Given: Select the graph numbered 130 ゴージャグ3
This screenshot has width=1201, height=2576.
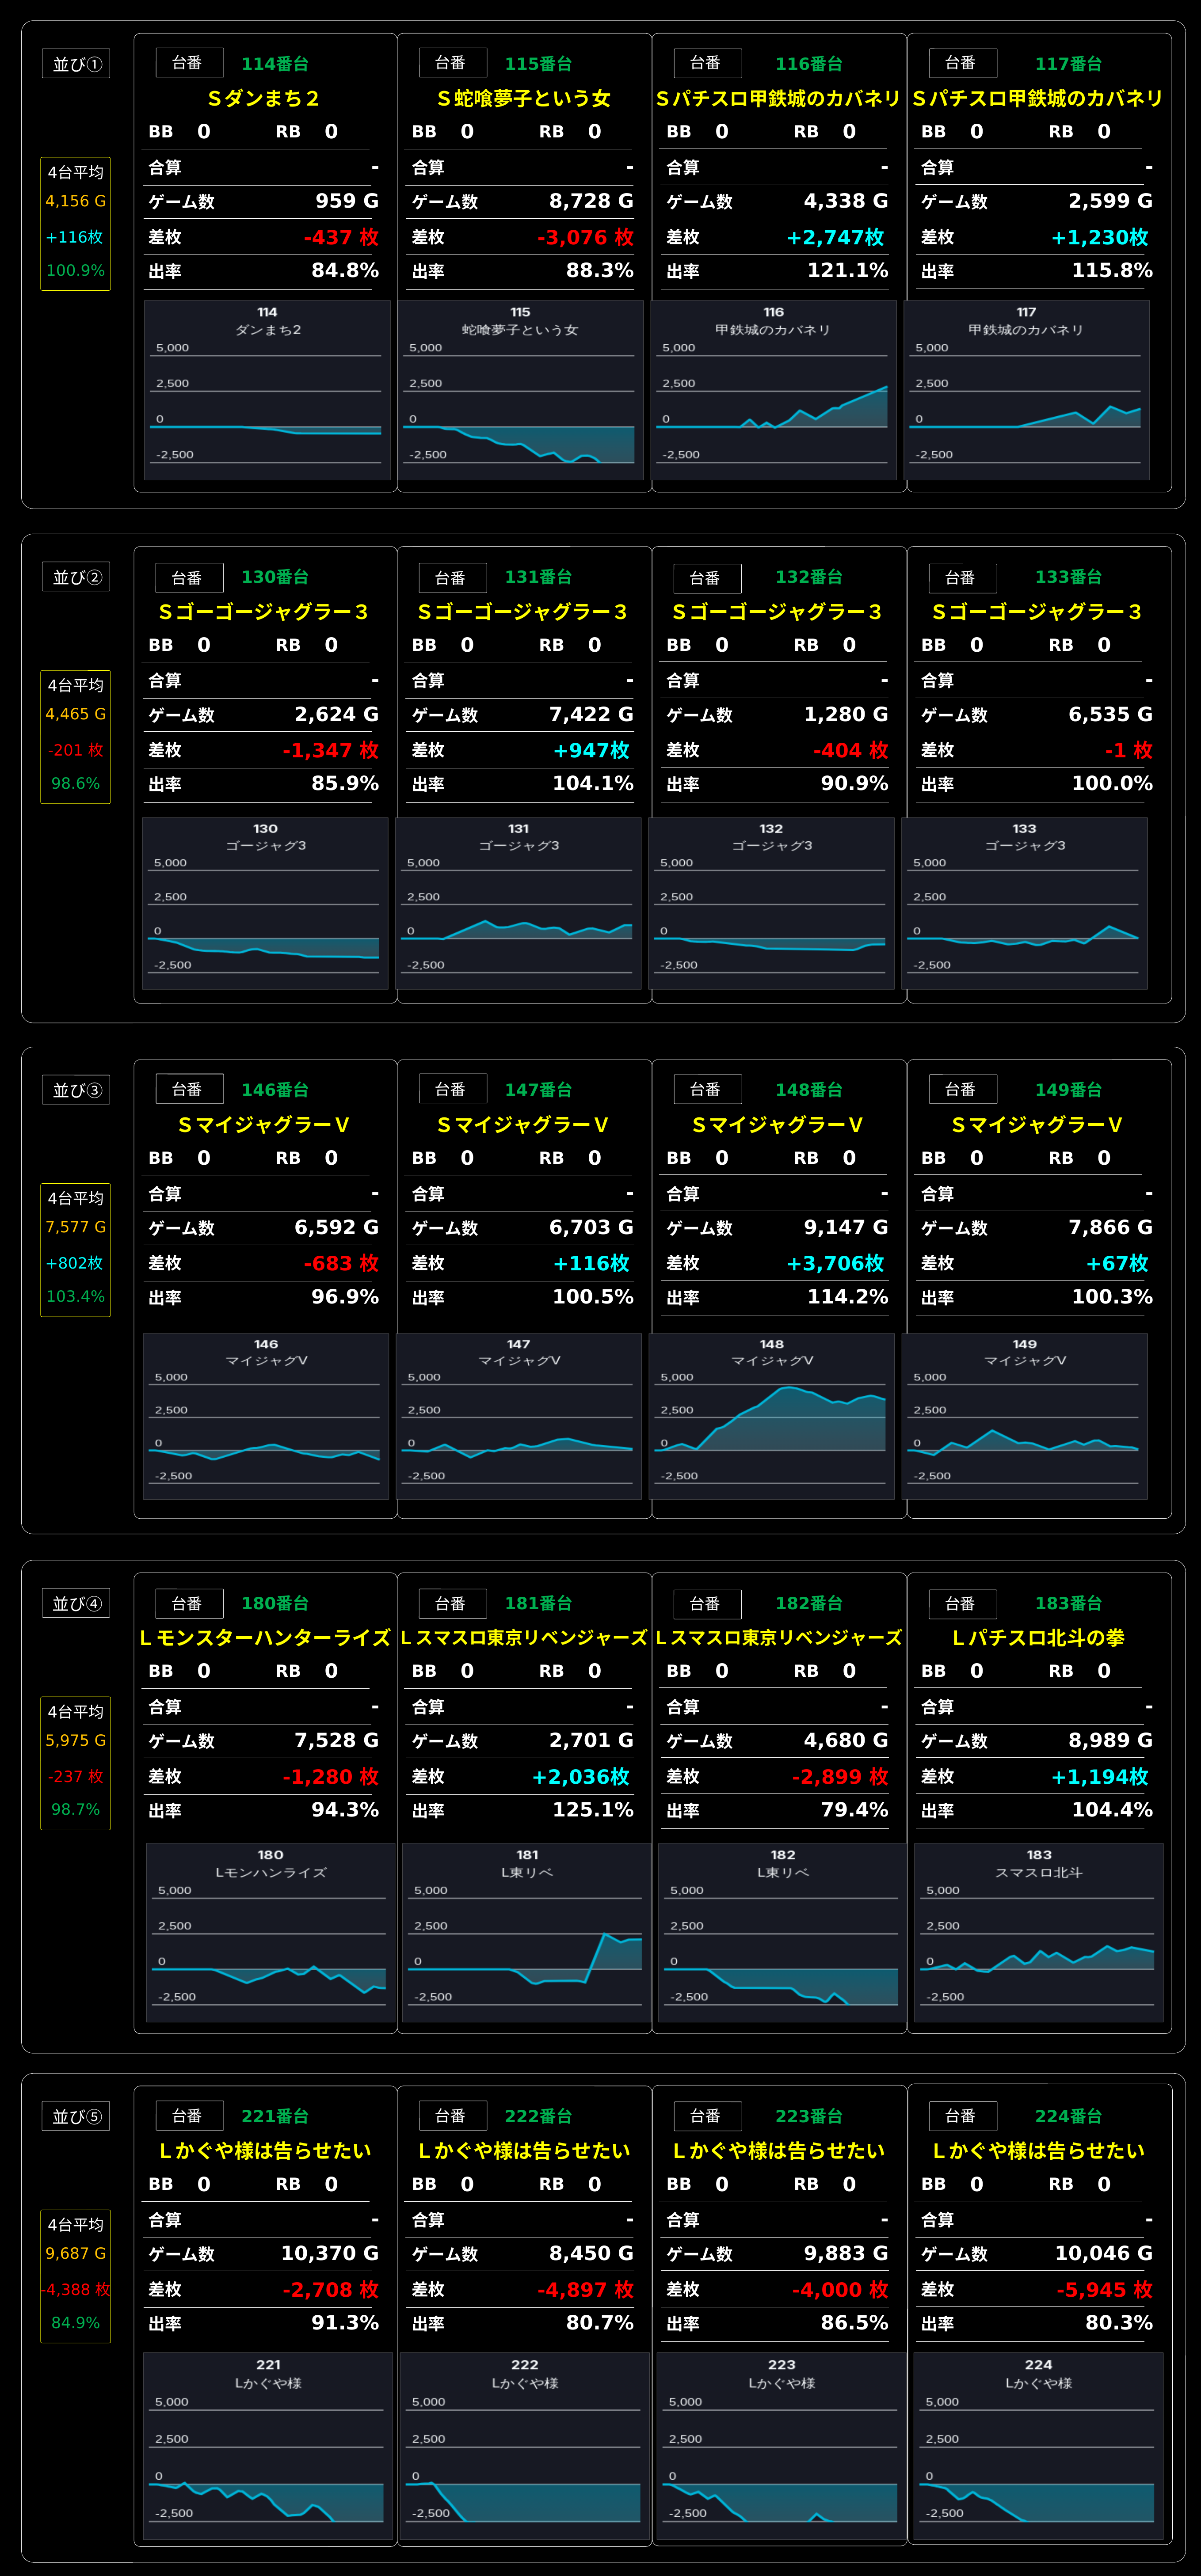Looking at the screenshot, I should tap(265, 904).
